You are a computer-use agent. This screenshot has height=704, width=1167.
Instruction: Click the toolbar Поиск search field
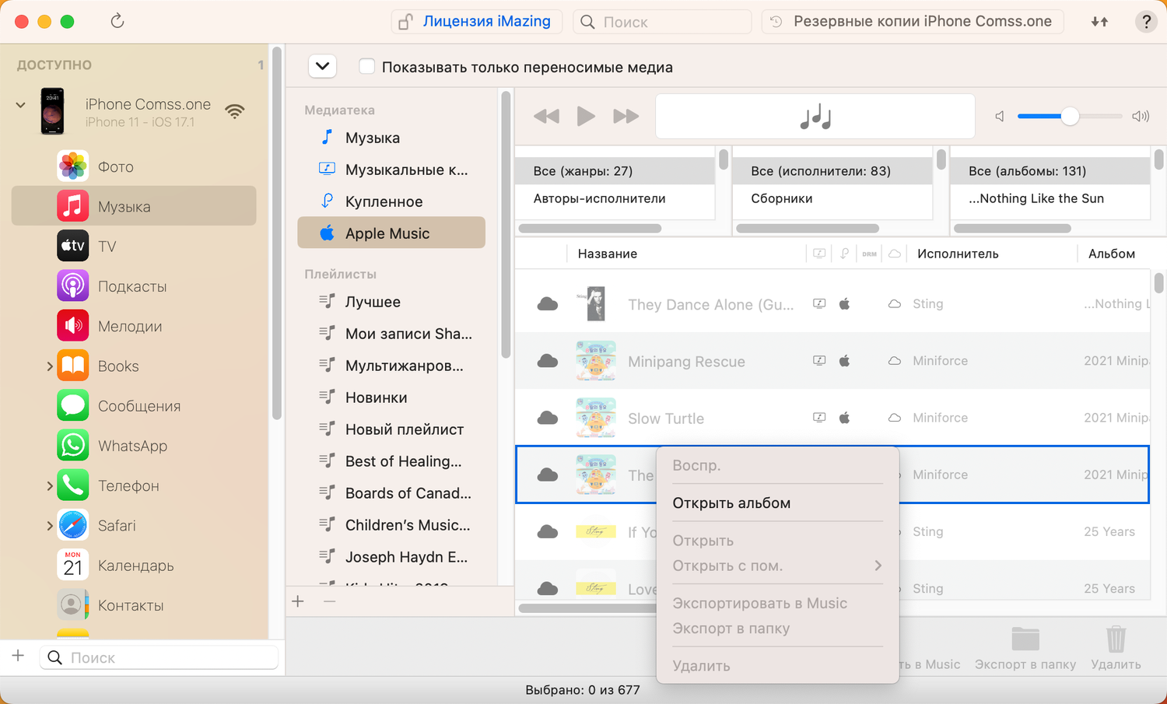click(662, 22)
